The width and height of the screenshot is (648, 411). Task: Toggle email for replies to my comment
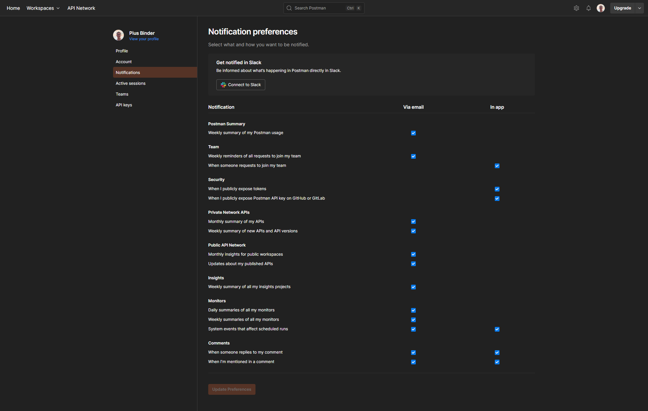(413, 353)
